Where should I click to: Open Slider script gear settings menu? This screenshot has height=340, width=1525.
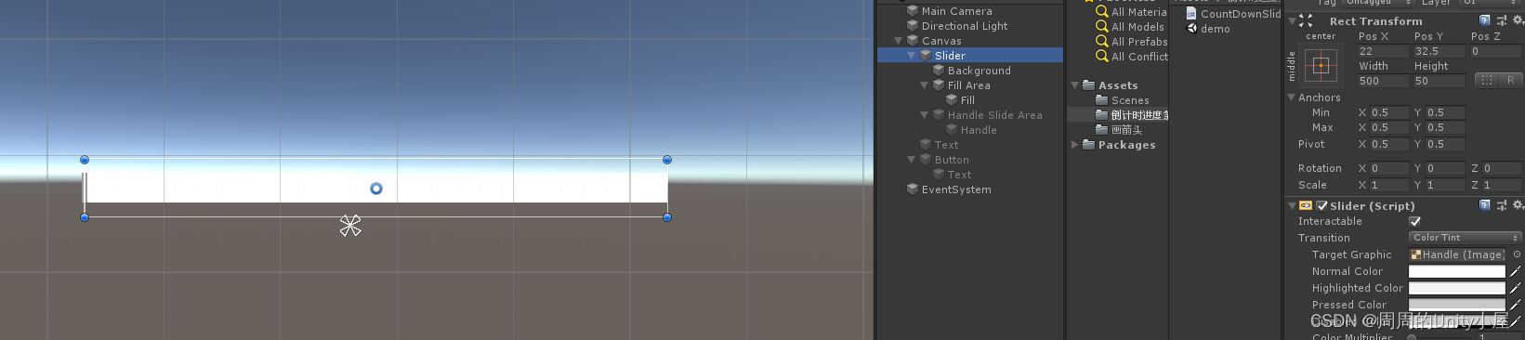pyautogui.click(x=1518, y=205)
